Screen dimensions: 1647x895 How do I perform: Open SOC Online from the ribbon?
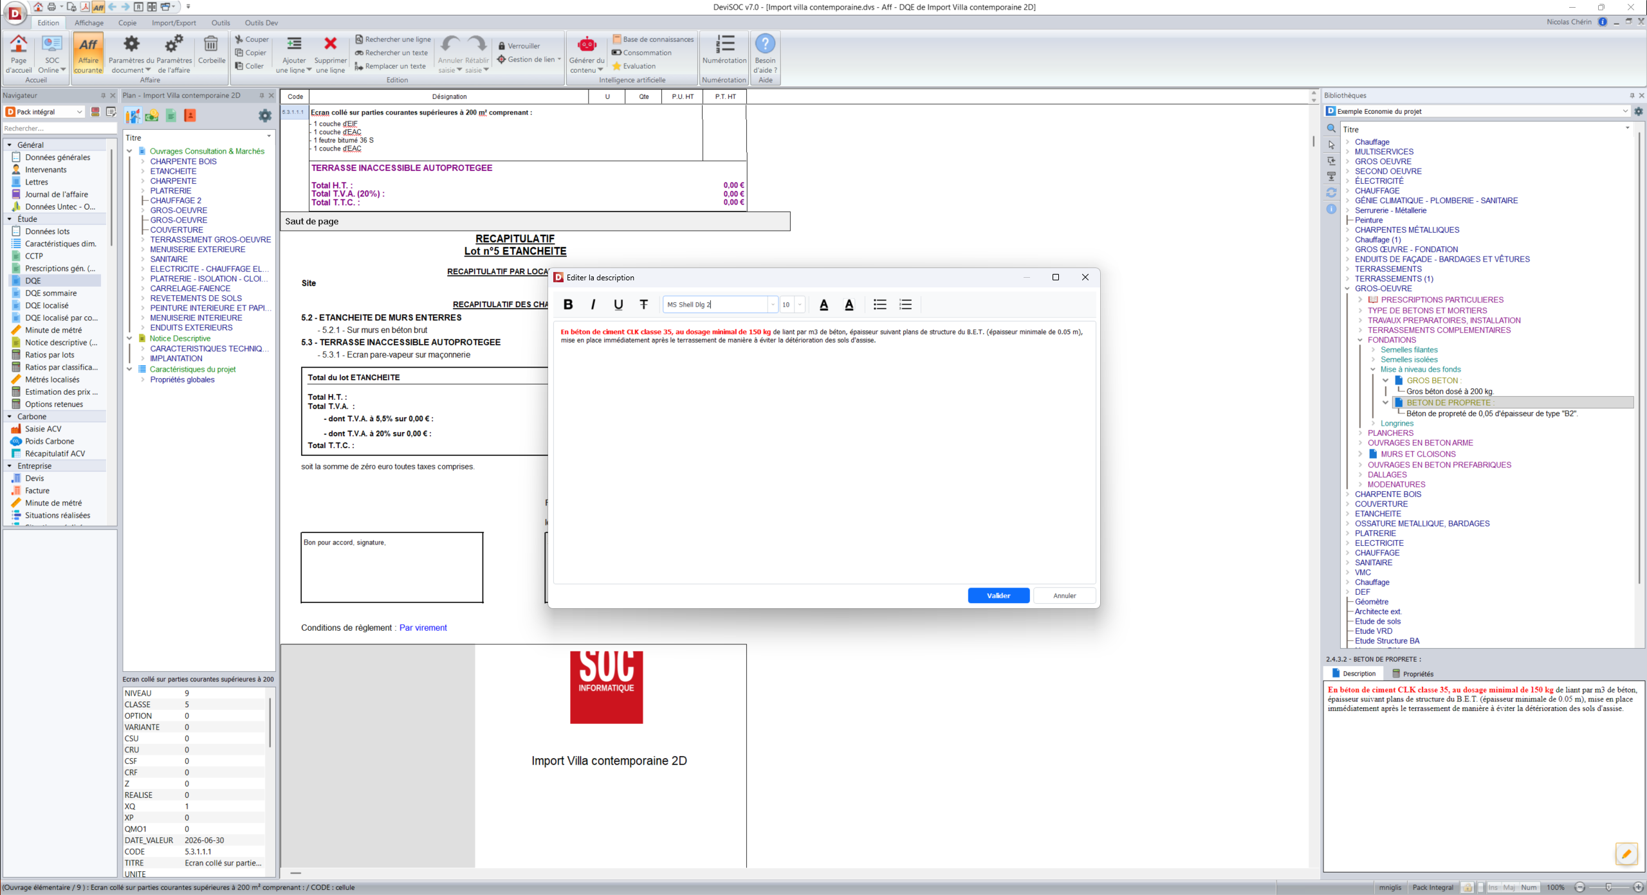point(51,54)
